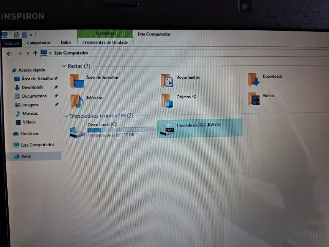Select the Vídeos folder icon in main pane
The image size is (329, 247).
[x=254, y=99]
